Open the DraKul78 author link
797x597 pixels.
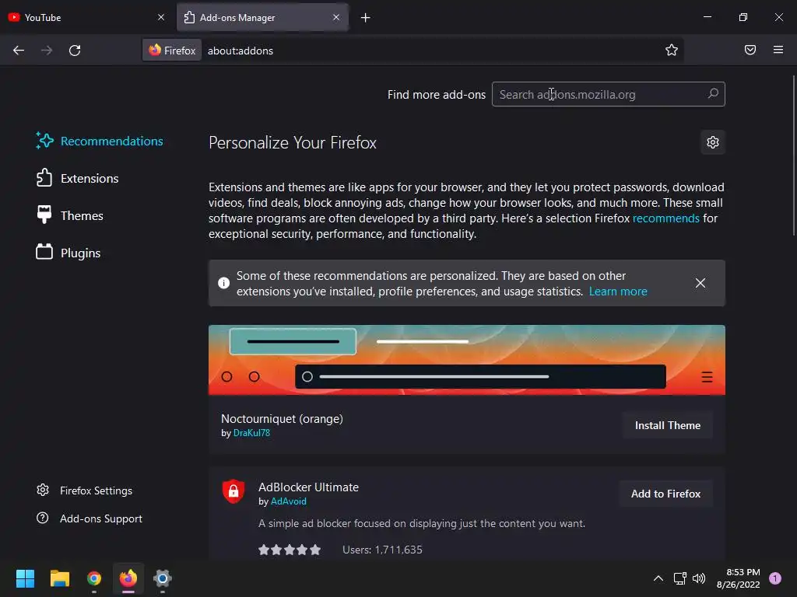pyautogui.click(x=251, y=433)
